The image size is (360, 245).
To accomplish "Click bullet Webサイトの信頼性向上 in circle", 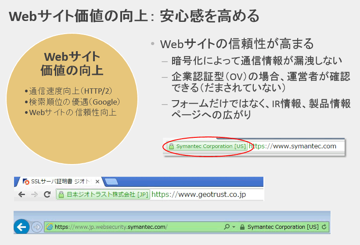I will coord(71,112).
